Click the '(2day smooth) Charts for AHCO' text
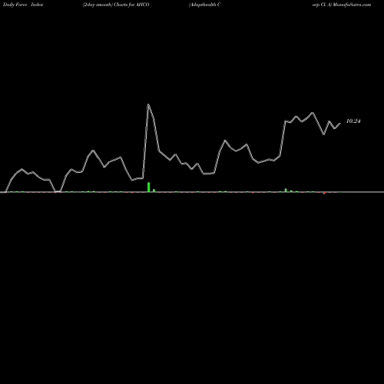 (x=116, y=5)
